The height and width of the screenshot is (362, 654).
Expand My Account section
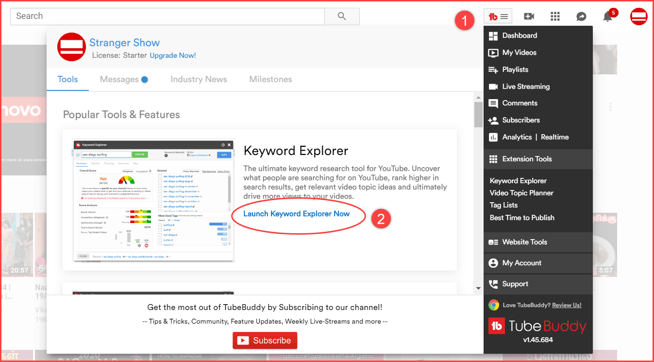(538, 263)
